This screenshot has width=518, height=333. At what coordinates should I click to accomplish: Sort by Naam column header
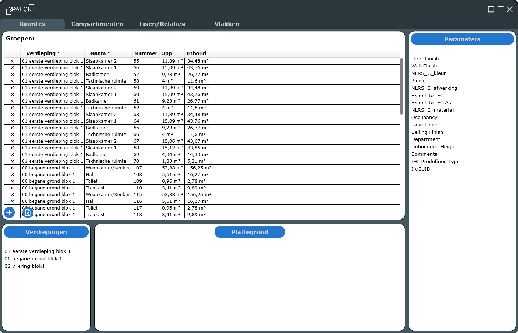(x=100, y=53)
